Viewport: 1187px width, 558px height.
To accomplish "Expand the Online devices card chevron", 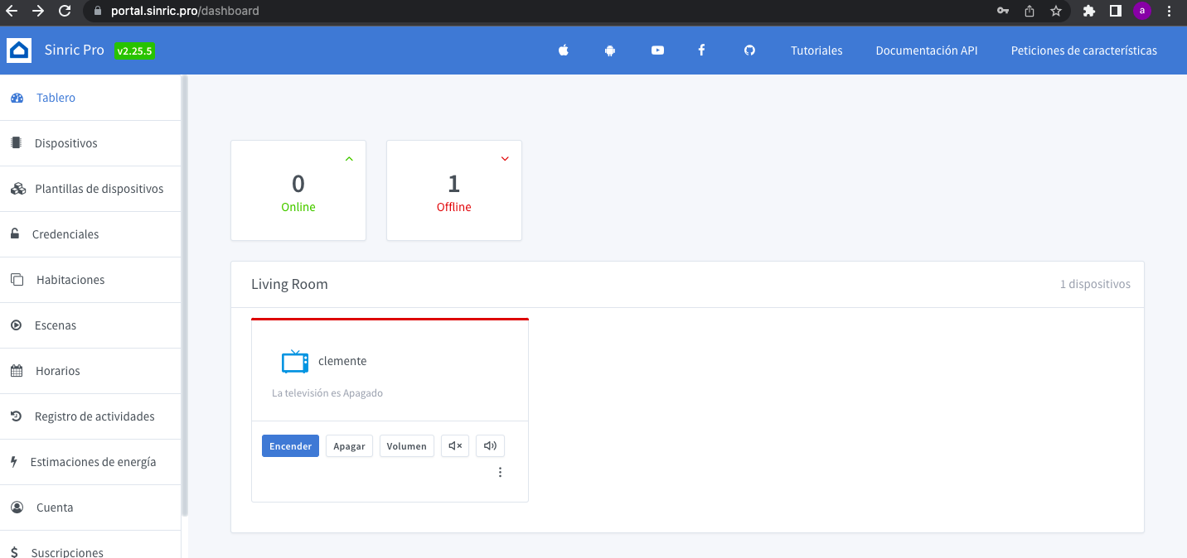I will click(349, 159).
